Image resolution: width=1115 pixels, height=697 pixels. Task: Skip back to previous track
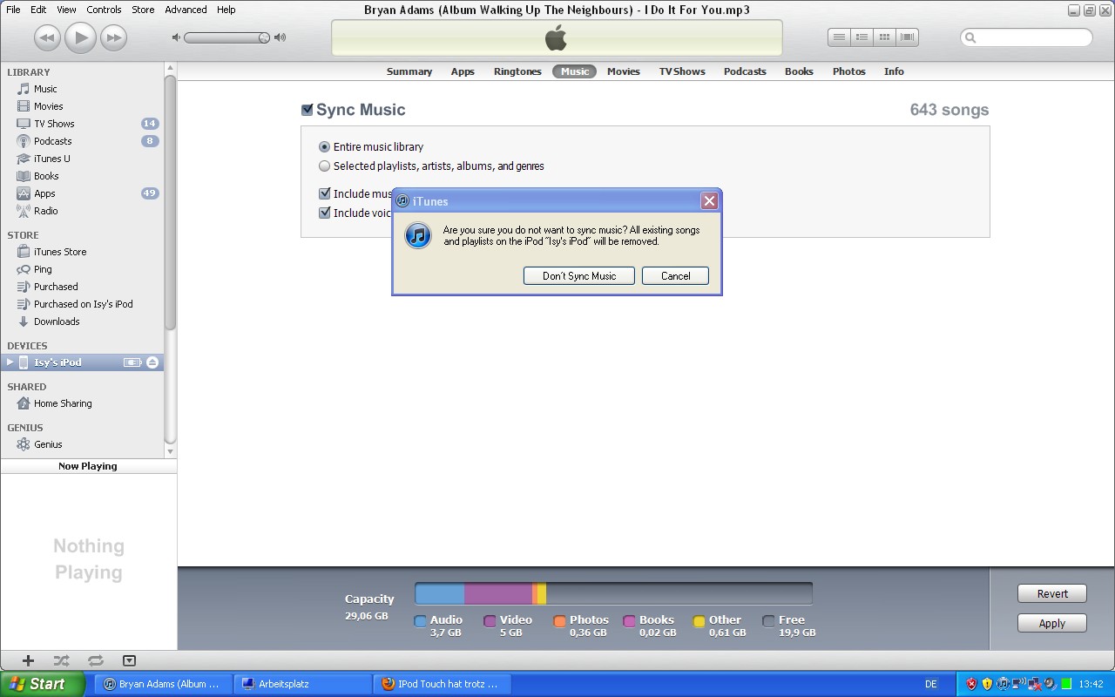pos(47,37)
